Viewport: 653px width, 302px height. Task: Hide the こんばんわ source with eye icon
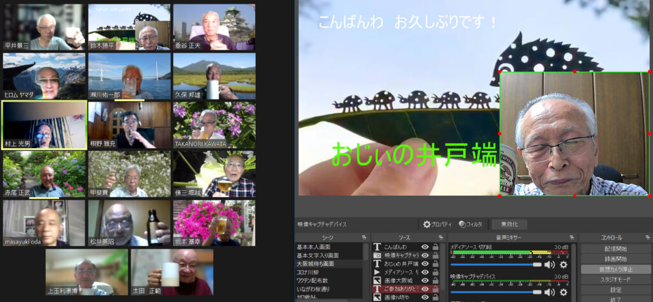coord(425,247)
